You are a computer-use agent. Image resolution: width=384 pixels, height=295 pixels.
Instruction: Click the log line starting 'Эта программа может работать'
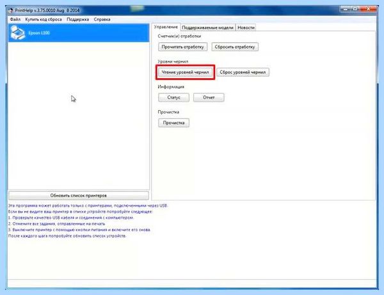(88, 205)
